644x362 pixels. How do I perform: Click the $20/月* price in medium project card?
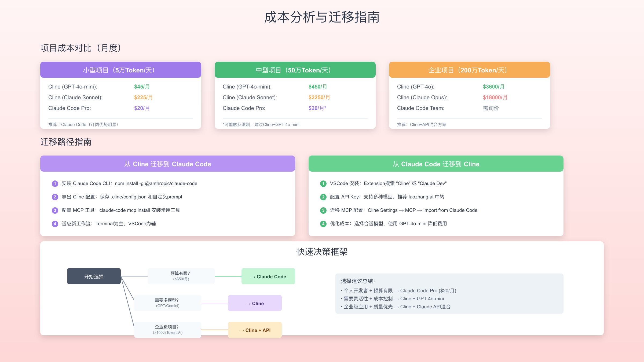(x=317, y=108)
